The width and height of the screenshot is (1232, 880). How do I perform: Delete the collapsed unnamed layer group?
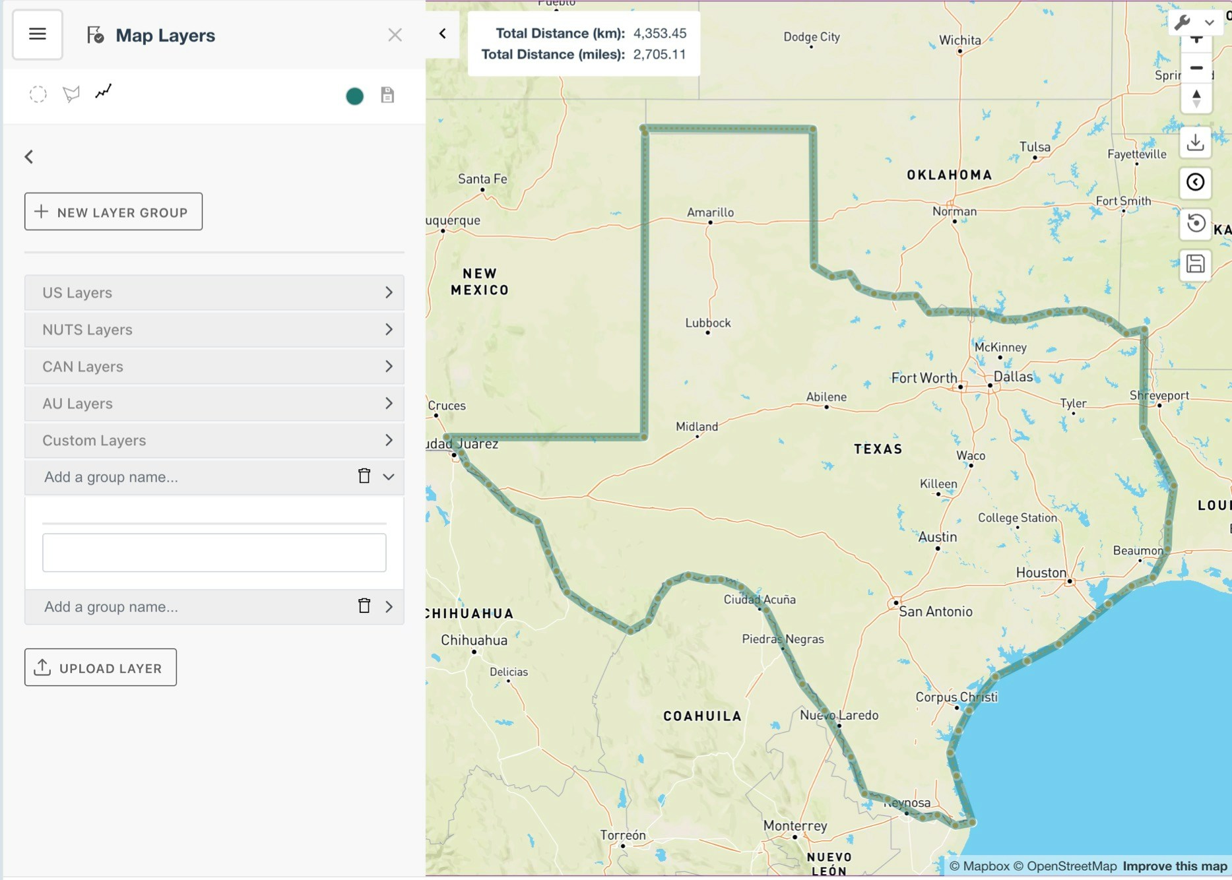(x=364, y=606)
